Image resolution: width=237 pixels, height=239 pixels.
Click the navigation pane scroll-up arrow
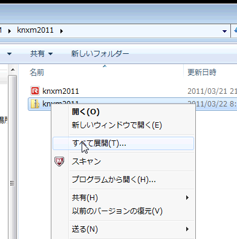(13, 70)
